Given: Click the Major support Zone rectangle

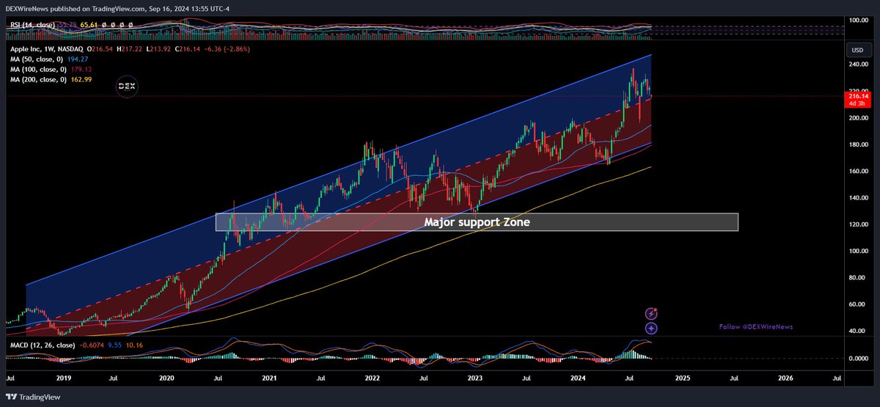Looking at the screenshot, I should (477, 221).
